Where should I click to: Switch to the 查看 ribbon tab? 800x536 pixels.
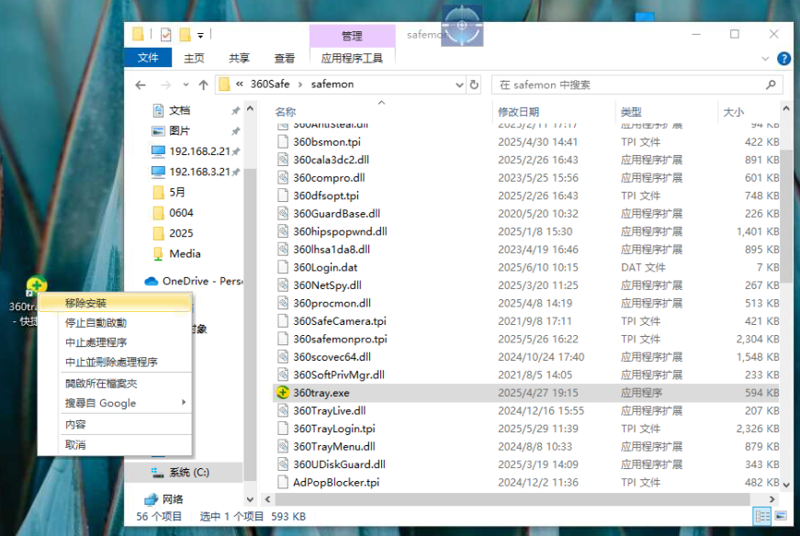click(284, 58)
